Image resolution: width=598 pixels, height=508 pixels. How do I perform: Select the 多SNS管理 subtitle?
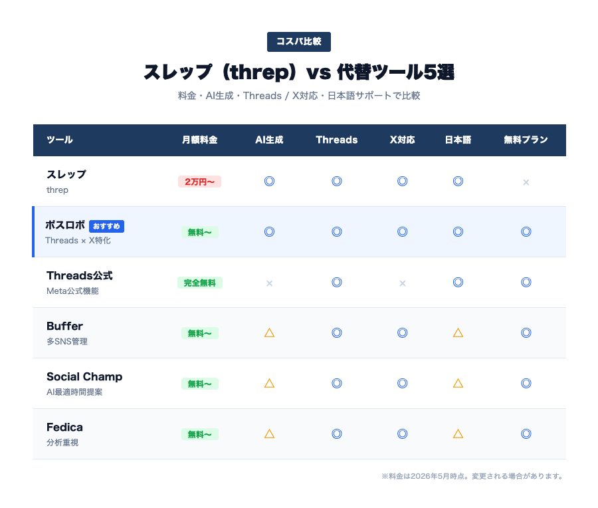(x=67, y=342)
